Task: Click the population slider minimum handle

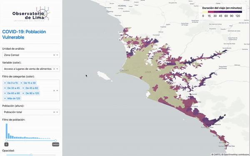Action: (6, 141)
